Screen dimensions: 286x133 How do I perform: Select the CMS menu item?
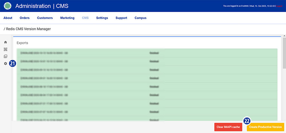(85, 18)
